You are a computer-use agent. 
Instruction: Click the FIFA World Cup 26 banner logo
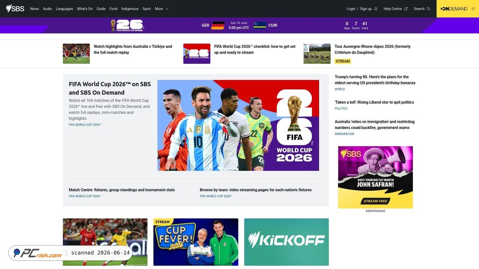click(127, 25)
